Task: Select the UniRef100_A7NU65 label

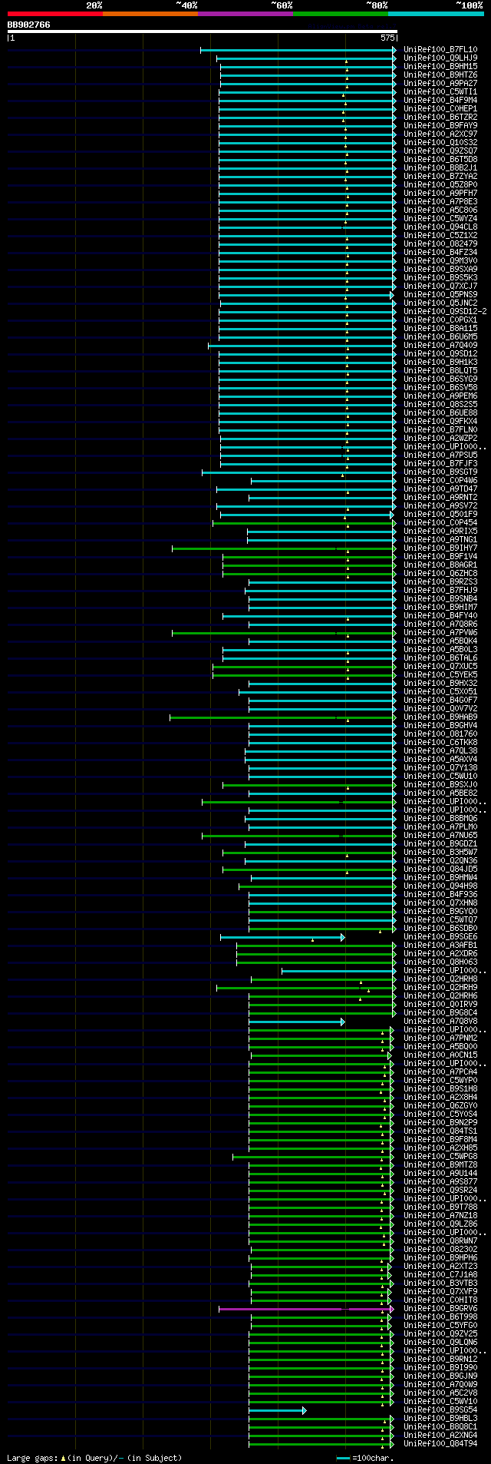Action: (440, 836)
